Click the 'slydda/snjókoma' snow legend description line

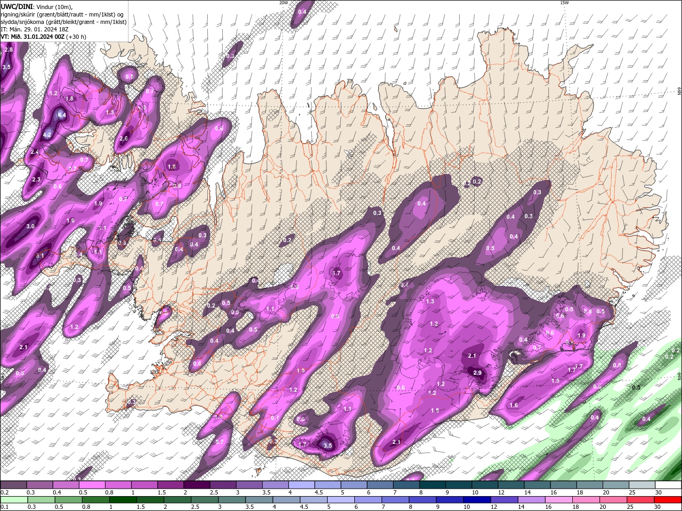(x=63, y=21)
